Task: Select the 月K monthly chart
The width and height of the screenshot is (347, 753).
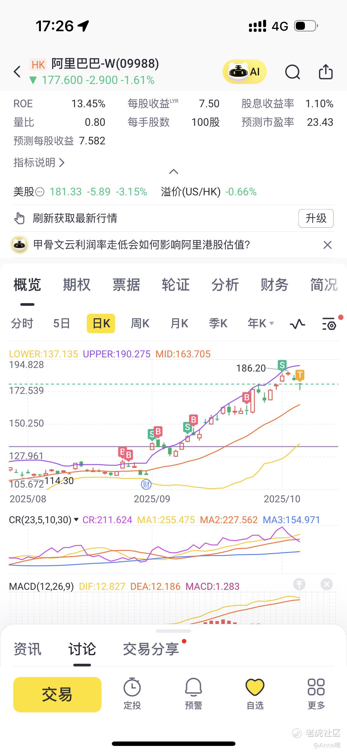Action: (179, 323)
